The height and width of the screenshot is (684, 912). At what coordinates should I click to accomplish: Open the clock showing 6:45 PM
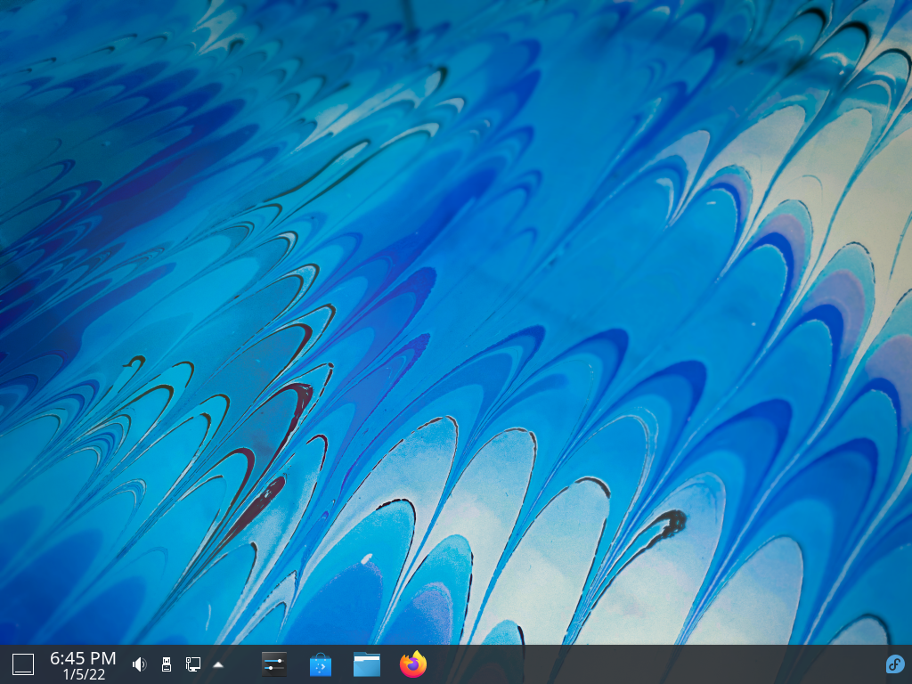tap(83, 665)
